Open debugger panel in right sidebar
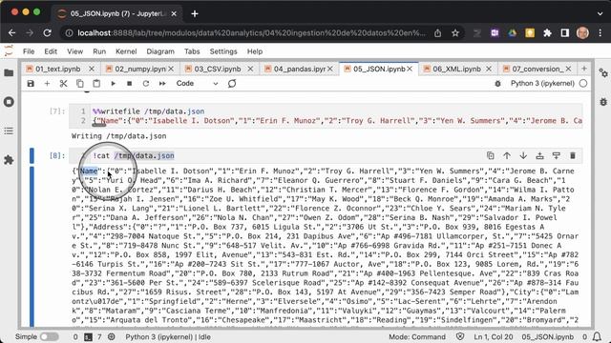611x343 pixels. click(x=603, y=102)
